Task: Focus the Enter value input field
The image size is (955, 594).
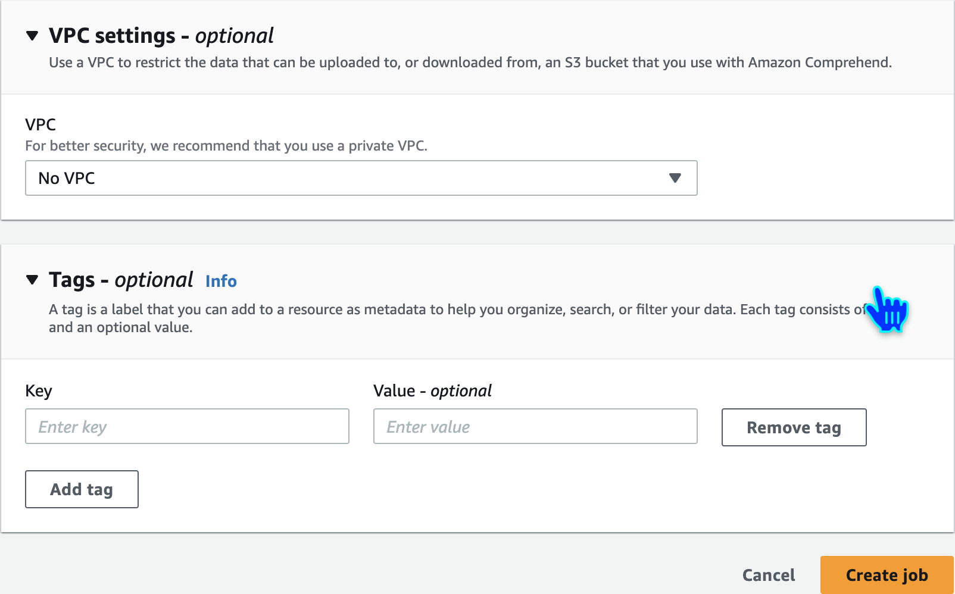Action: [x=535, y=426]
